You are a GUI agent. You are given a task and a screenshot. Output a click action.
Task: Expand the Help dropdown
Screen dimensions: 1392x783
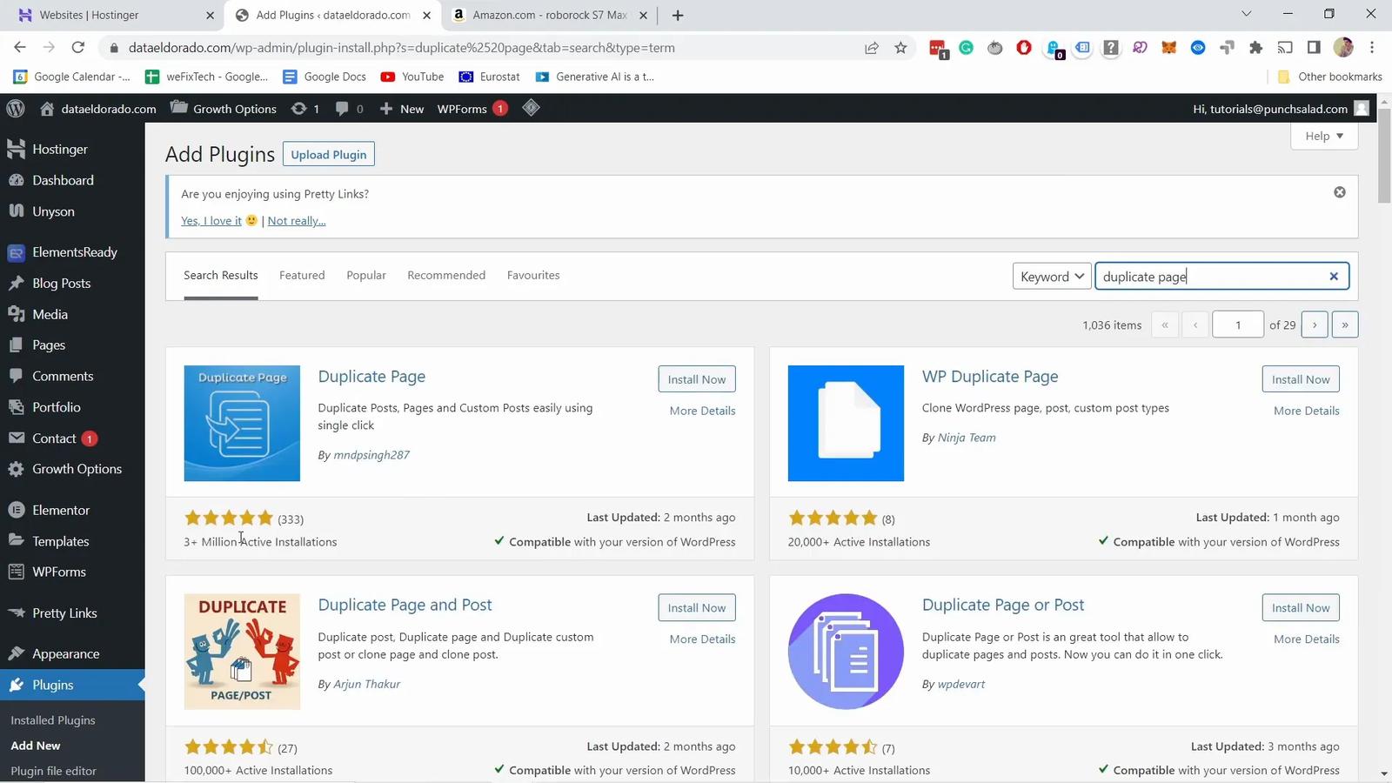click(1324, 136)
